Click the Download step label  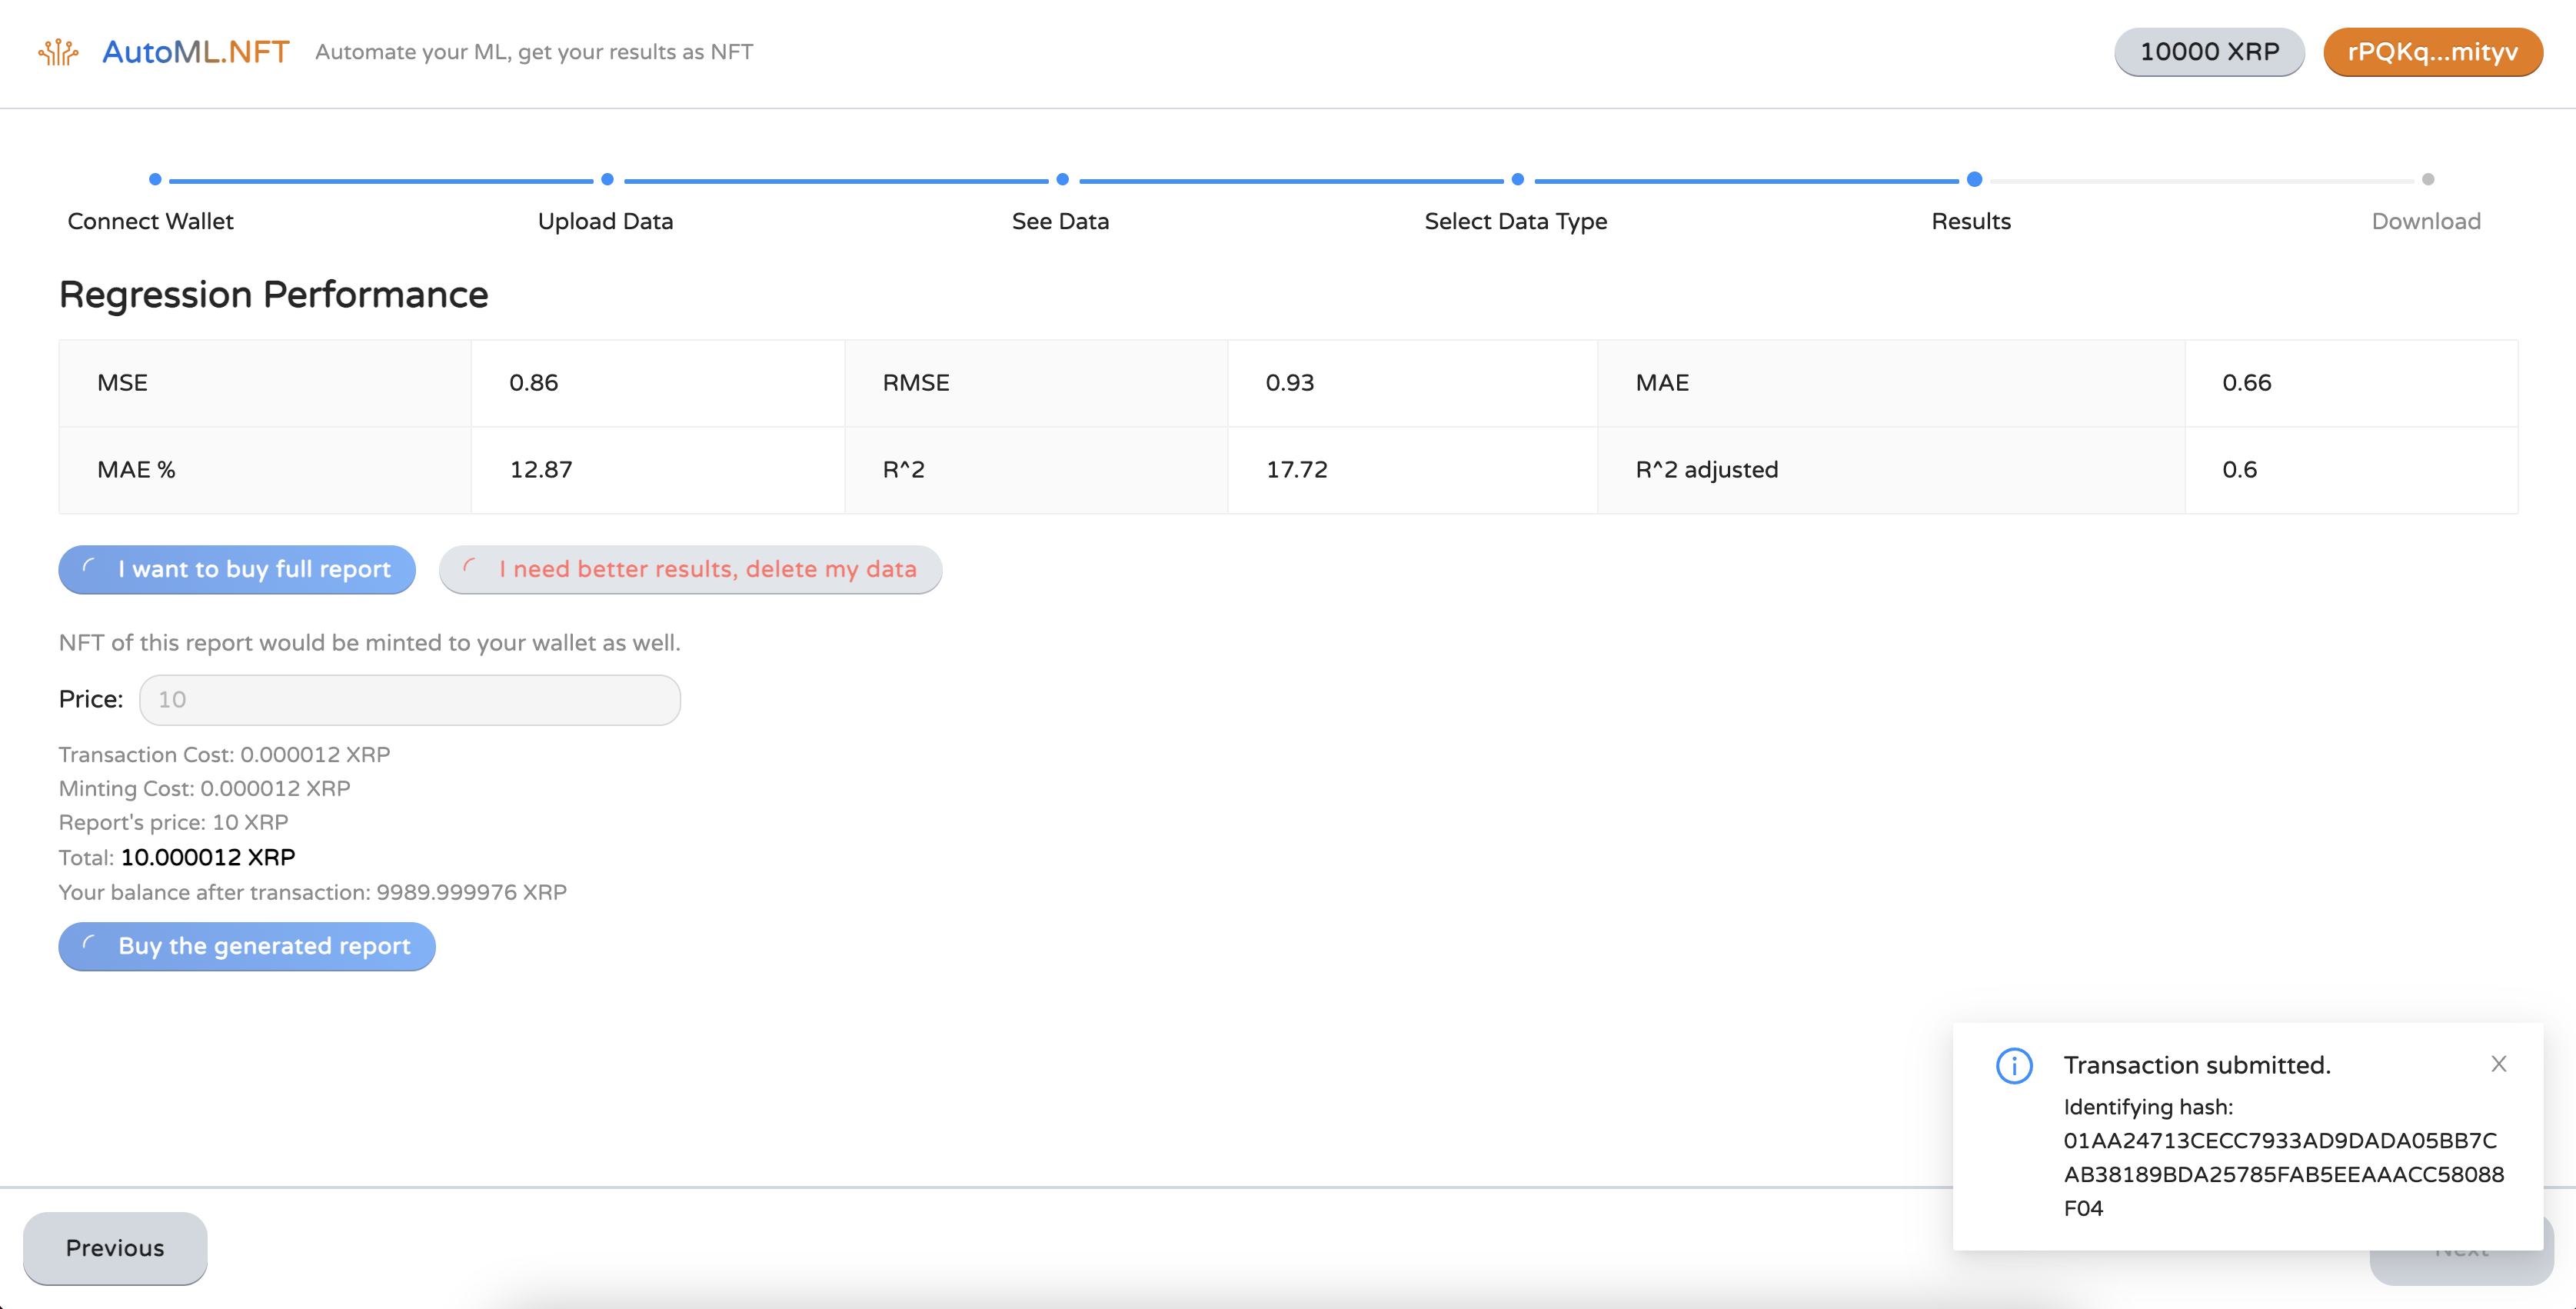[x=2425, y=221]
